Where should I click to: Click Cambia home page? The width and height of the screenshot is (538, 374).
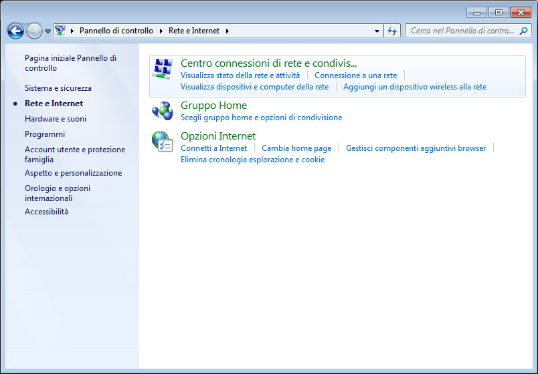[x=296, y=148]
